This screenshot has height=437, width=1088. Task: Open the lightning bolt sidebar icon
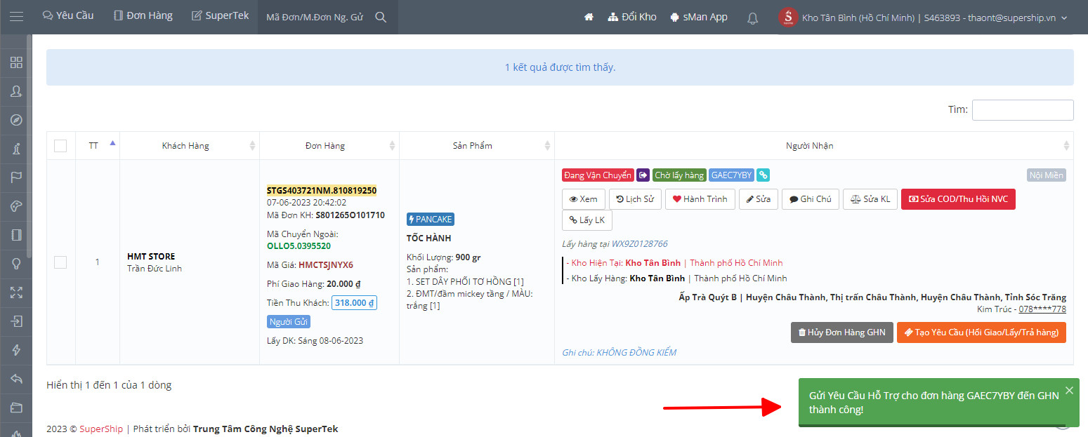click(x=16, y=350)
